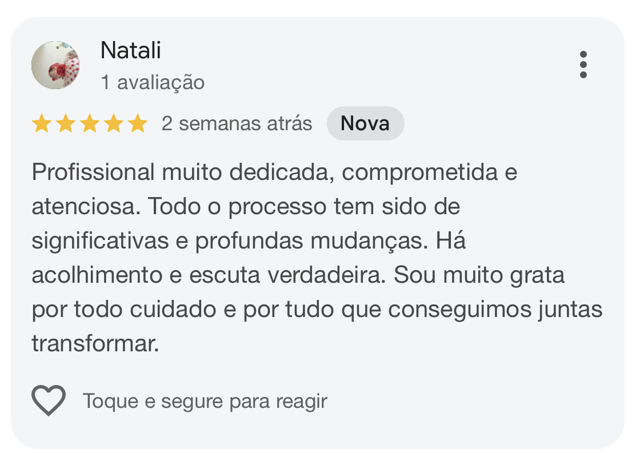Click the "Nova" badge
636x453 pixels.
coord(365,123)
